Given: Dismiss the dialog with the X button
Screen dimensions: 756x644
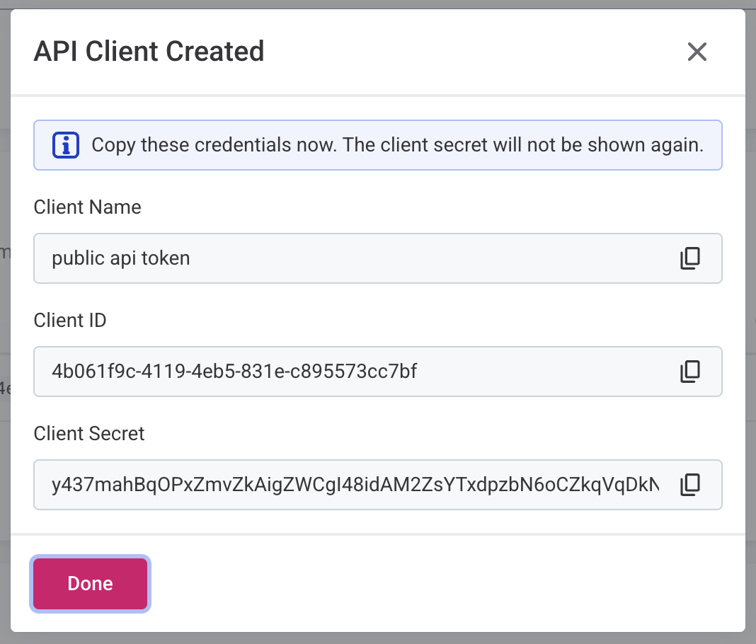Looking at the screenshot, I should coord(697,52).
